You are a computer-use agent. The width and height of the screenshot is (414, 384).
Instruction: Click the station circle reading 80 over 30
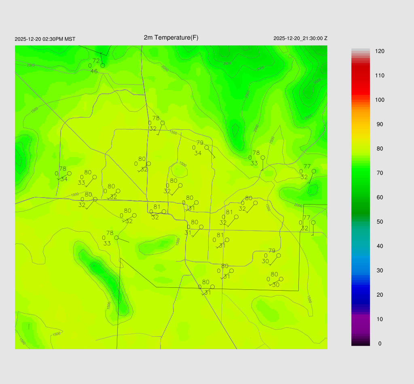click(x=281, y=279)
